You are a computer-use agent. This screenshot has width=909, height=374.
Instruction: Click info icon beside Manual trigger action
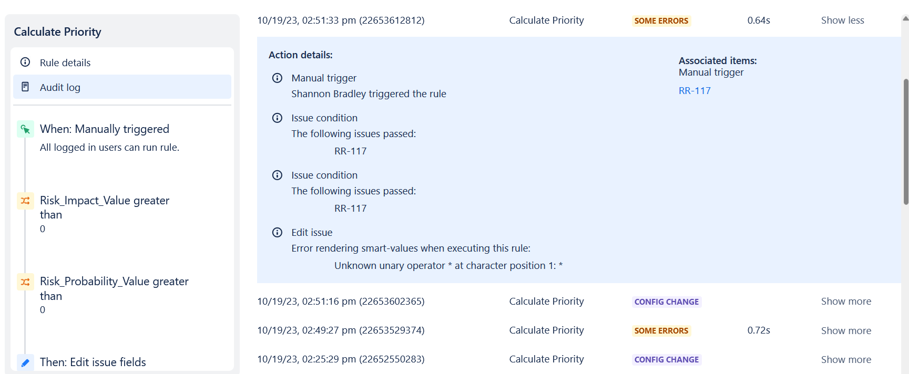click(277, 78)
